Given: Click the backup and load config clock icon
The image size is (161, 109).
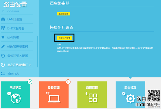Looking at the screenshot, I should tap(3, 56).
